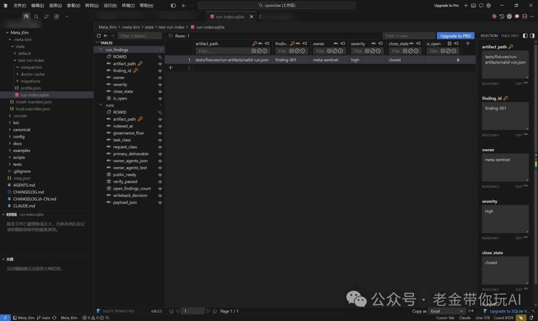Expand the scripts folder

(x=9, y=157)
